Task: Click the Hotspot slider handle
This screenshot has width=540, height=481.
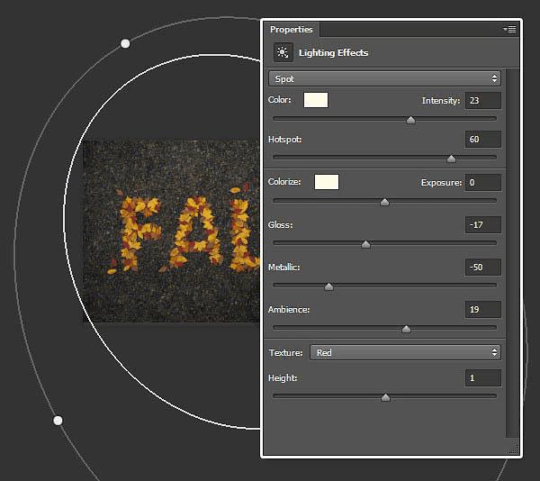Action: 451,159
